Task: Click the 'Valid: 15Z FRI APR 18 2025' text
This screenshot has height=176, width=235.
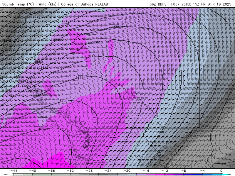Action: point(207,4)
